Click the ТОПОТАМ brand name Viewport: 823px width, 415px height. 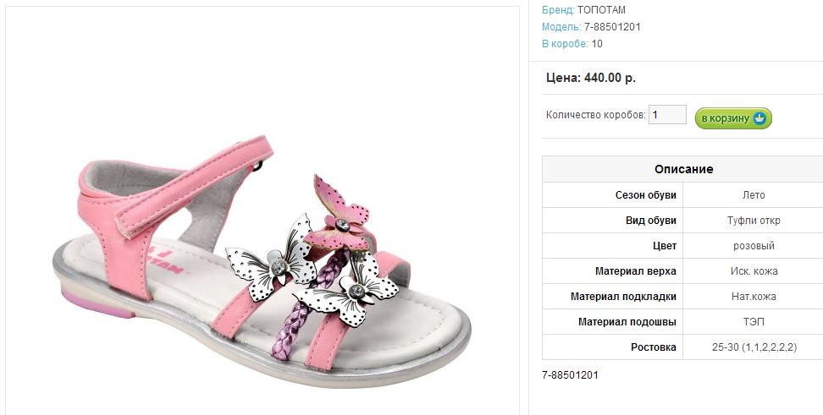point(601,10)
